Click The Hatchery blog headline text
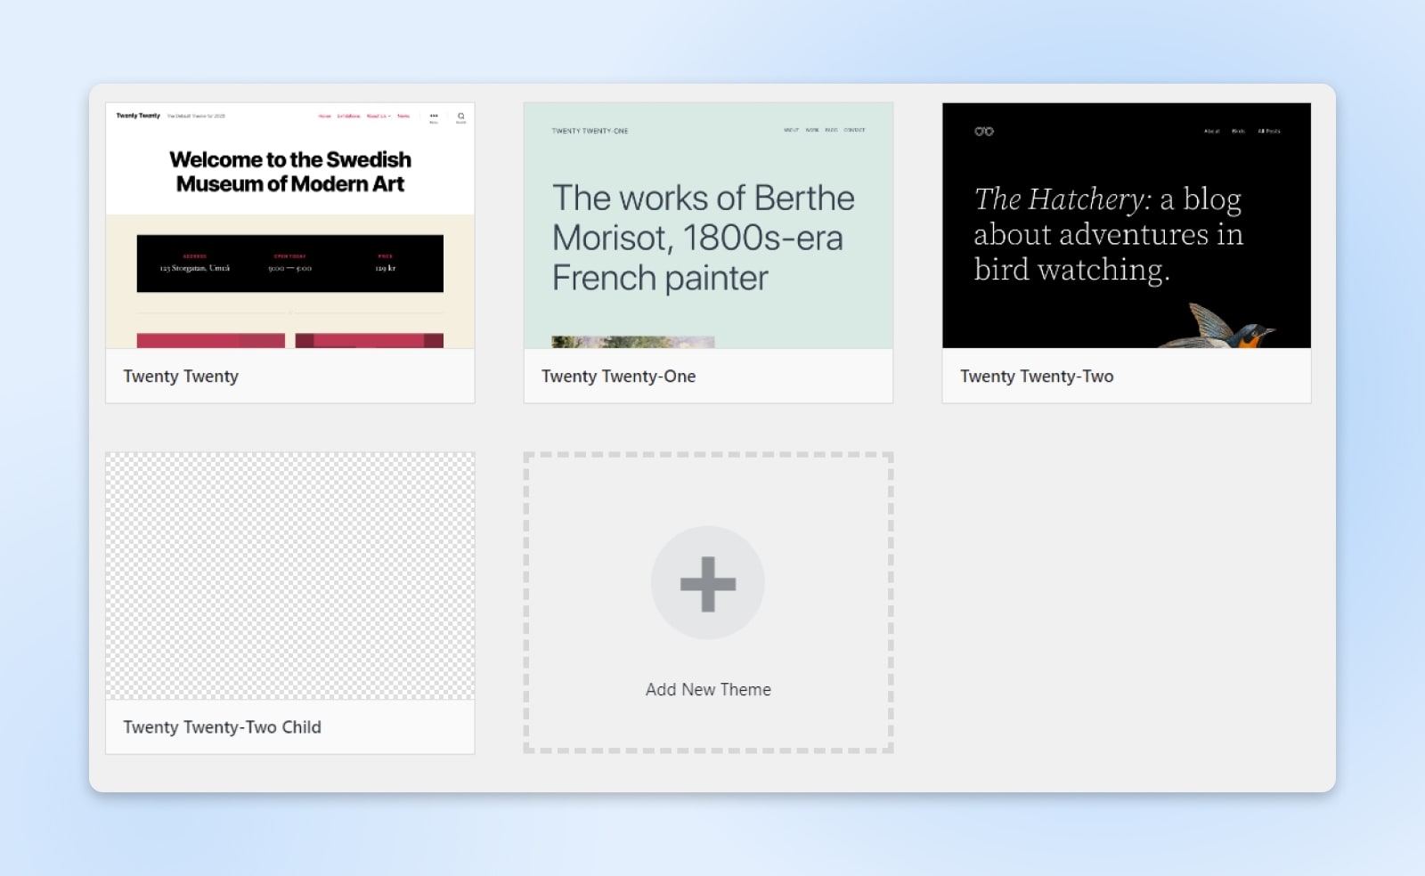 coord(1108,234)
